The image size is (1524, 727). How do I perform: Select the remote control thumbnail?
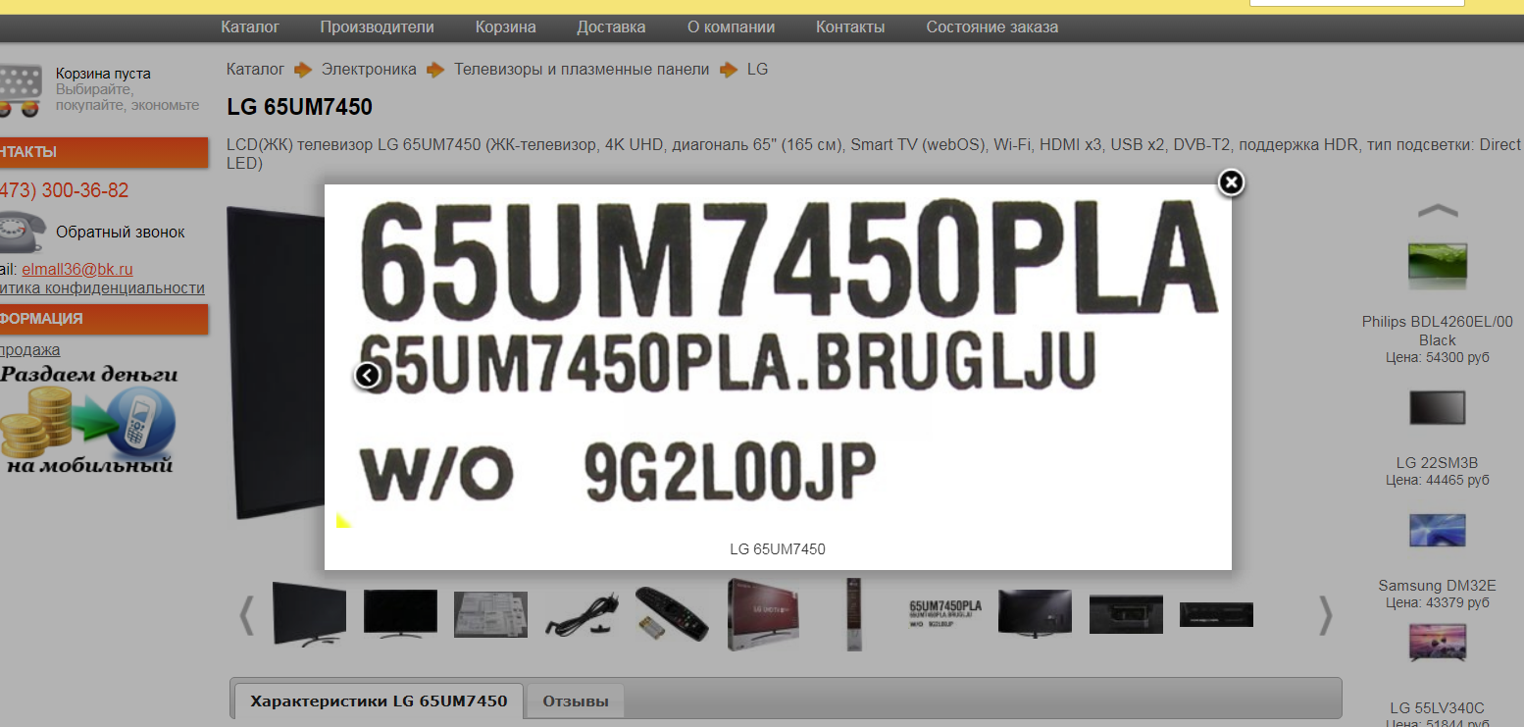coord(671,614)
